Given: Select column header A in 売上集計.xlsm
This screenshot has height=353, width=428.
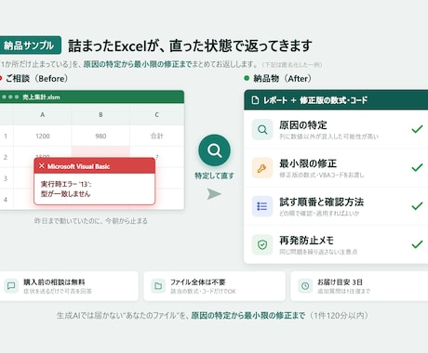Looking at the screenshot, I should (43, 114).
